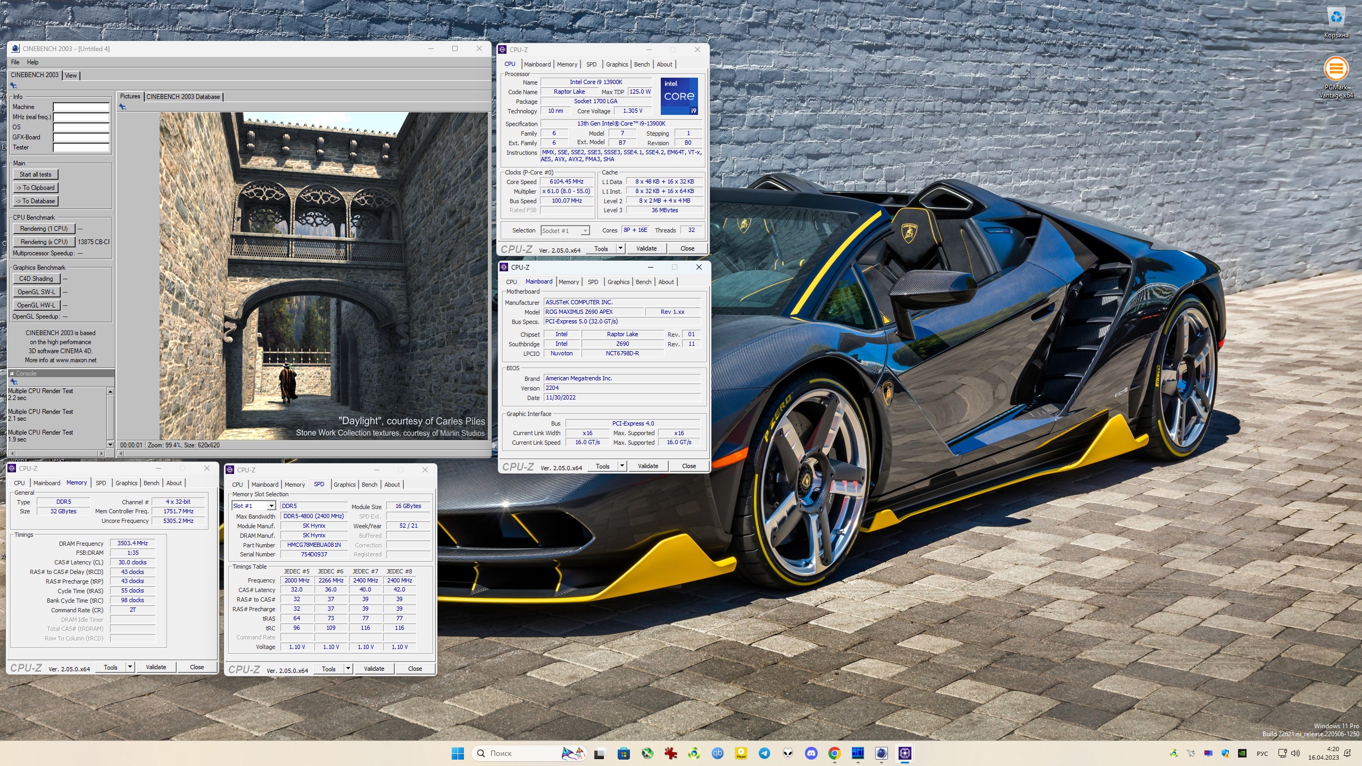Viewport: 1362px width, 766px height.
Task: Open PCMark Vantage x64 desktop shortcut
Action: pos(1336,77)
